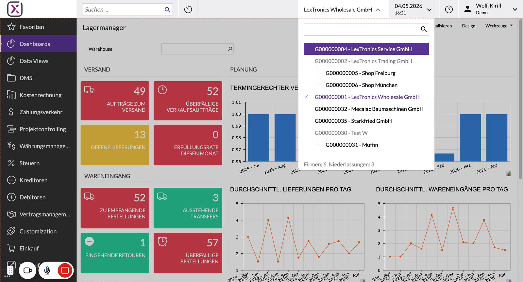Screen dimensions: 523x282
Task: Open the Offene Lieferungen yellow tile
Action: pyautogui.click(x=115, y=145)
